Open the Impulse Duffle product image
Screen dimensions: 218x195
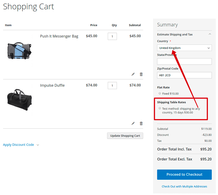coord(19,99)
